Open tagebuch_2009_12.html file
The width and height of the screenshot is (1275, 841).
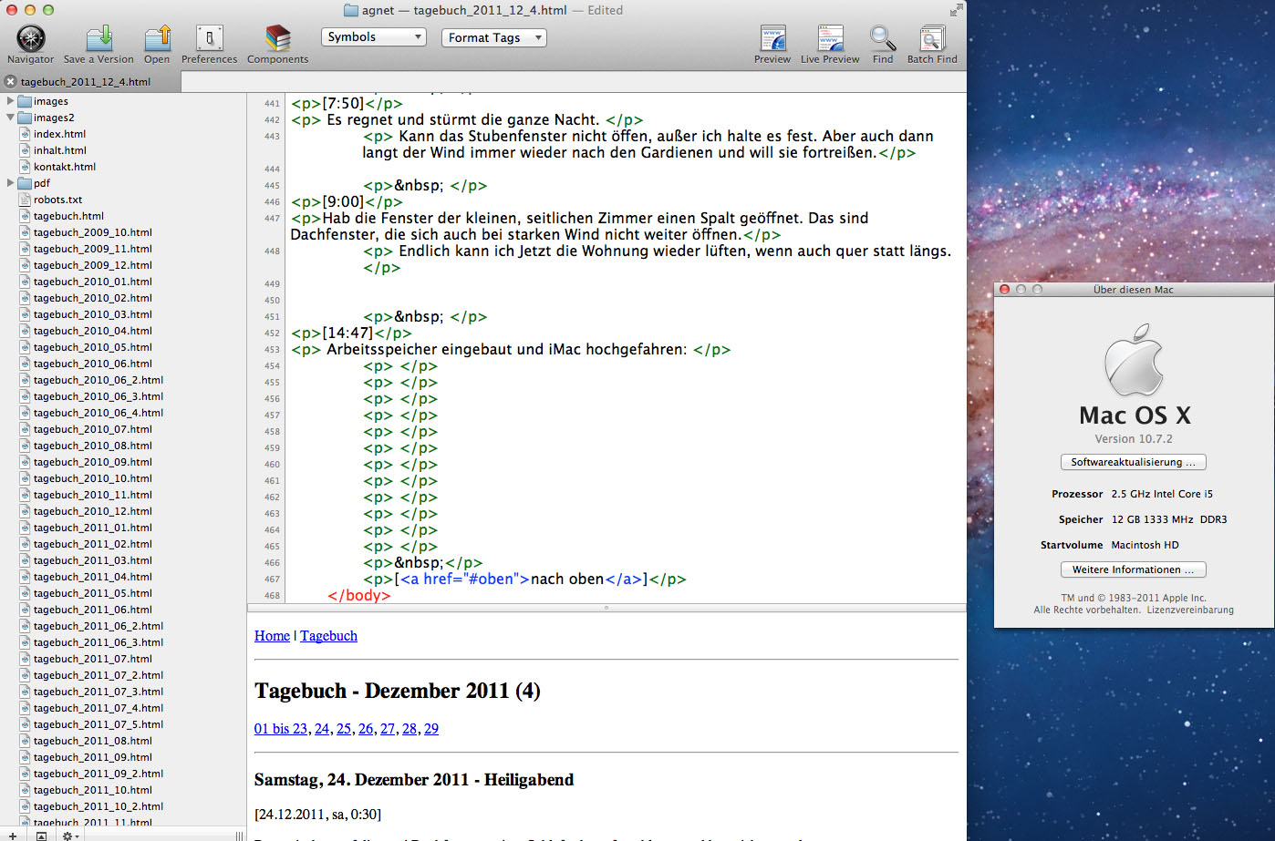(93, 265)
